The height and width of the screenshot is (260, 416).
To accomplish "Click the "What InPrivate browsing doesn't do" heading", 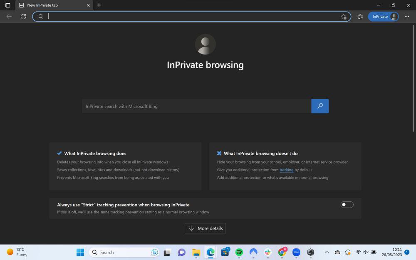I will (x=261, y=154).
